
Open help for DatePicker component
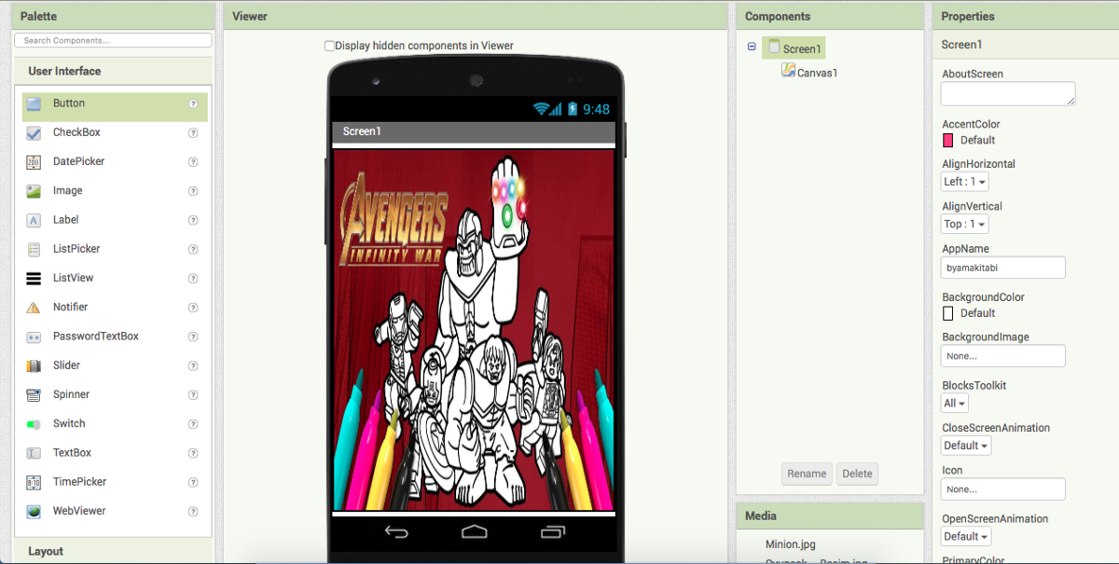pyautogui.click(x=193, y=162)
